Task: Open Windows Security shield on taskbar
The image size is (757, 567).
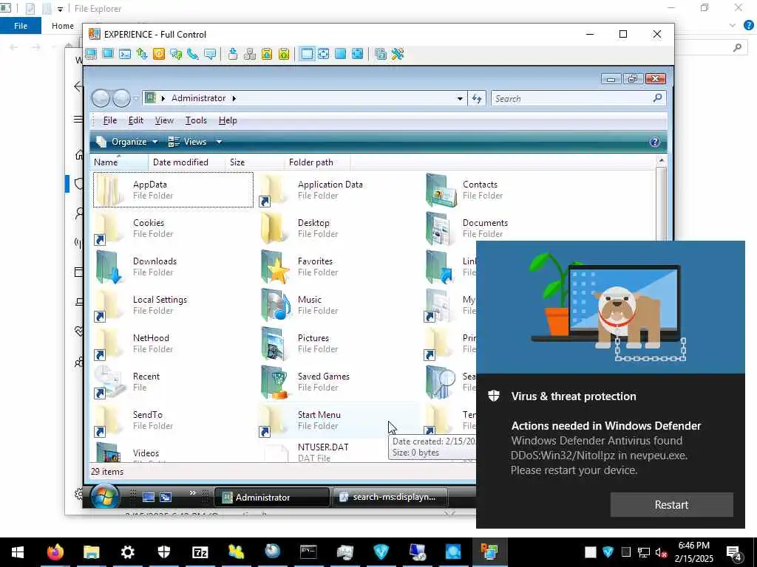Action: [x=163, y=551]
